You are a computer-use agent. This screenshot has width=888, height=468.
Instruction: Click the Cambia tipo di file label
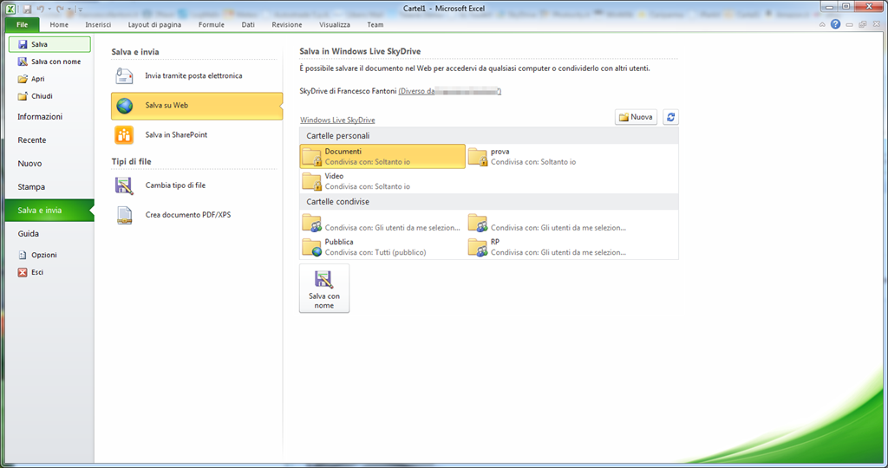point(175,185)
